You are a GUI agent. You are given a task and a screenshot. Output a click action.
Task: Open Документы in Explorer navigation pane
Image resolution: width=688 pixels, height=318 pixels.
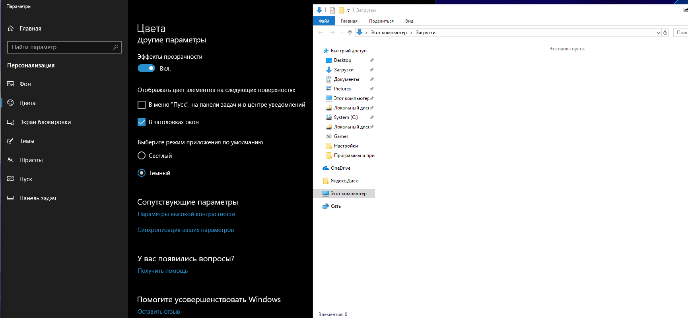pyautogui.click(x=346, y=79)
